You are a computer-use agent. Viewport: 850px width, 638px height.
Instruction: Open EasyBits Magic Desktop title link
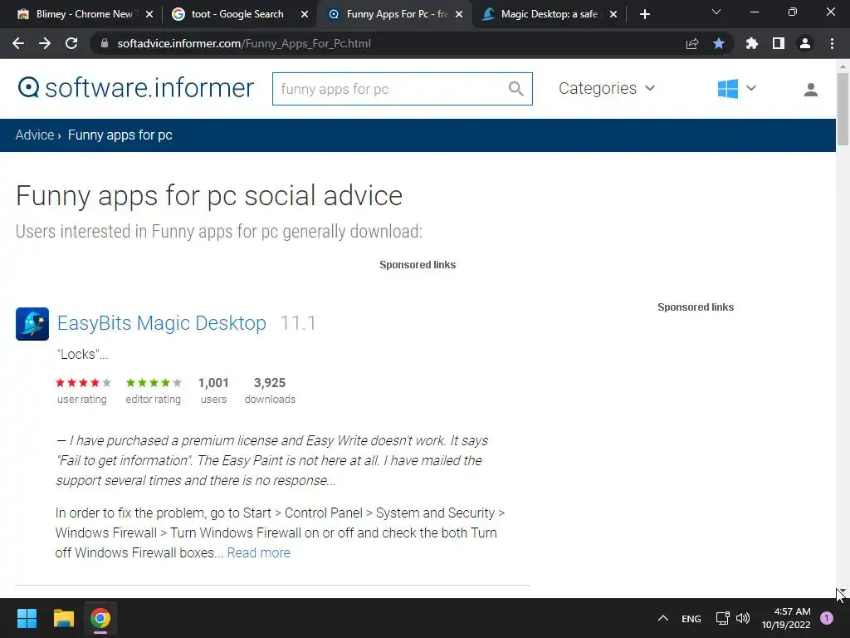click(x=162, y=323)
